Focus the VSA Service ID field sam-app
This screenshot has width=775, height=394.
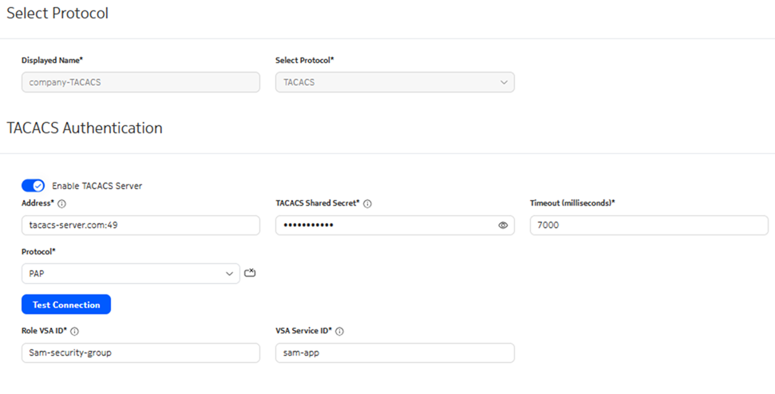point(394,353)
